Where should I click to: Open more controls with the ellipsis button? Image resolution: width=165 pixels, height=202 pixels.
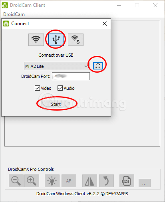point(145,183)
